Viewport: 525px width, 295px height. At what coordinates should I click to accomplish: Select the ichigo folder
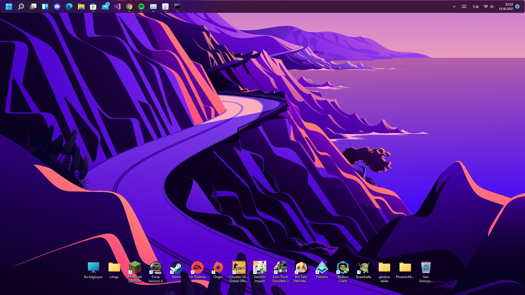(114, 270)
